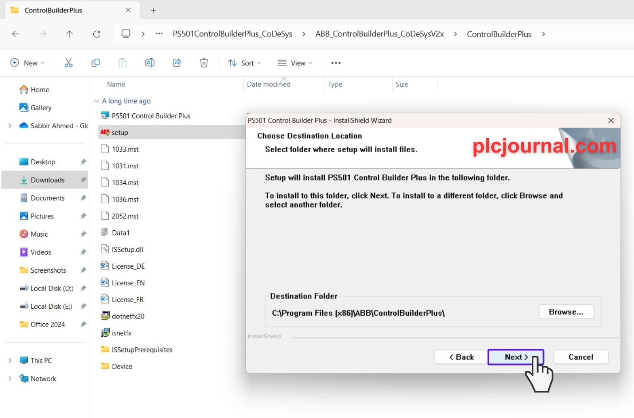Open the View dropdown menu
Screen dimensions: 634x418
(295, 63)
